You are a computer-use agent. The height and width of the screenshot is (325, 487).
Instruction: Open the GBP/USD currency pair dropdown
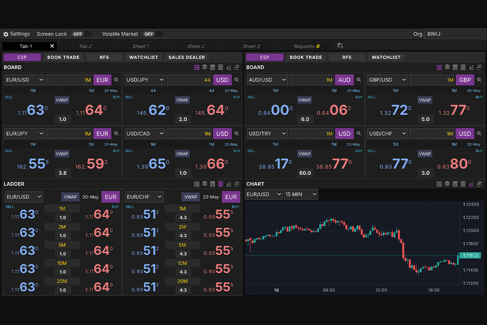coord(387,80)
